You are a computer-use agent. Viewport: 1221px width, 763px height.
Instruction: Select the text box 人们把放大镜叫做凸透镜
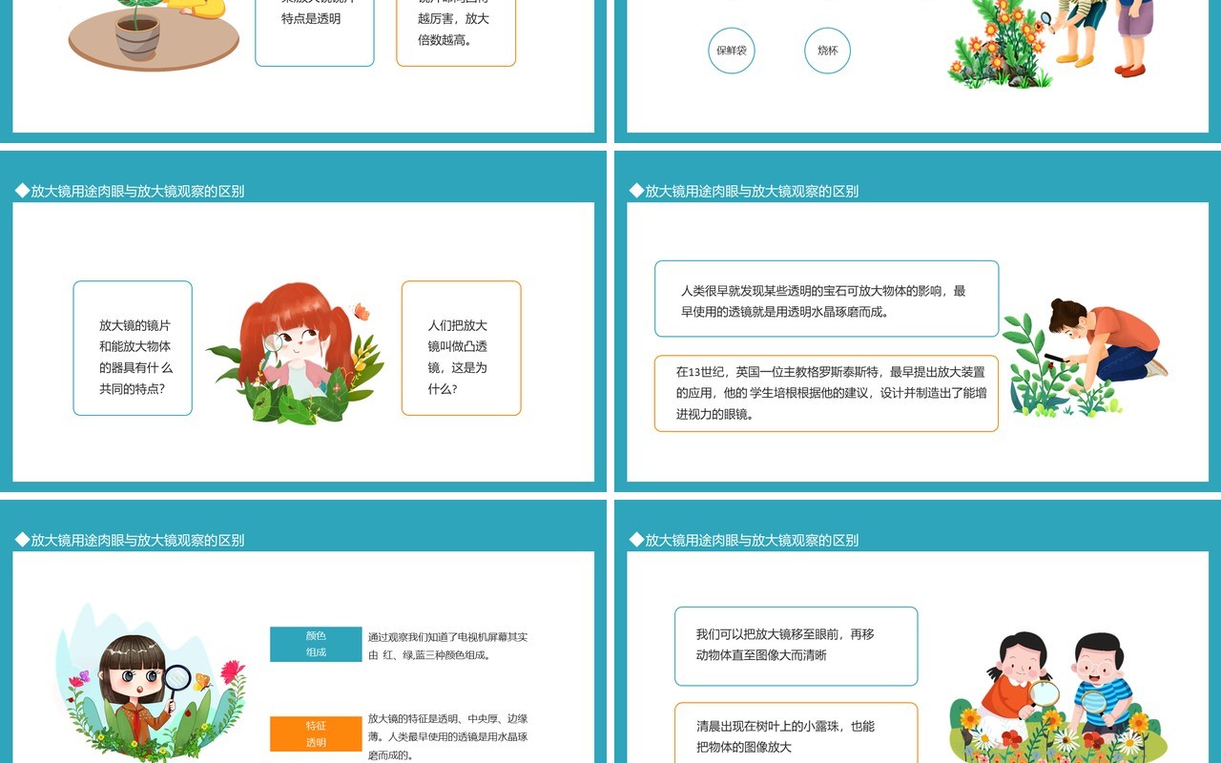[x=462, y=348]
